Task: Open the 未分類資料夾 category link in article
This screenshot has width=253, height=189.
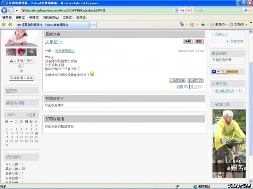Action: tap(65, 51)
